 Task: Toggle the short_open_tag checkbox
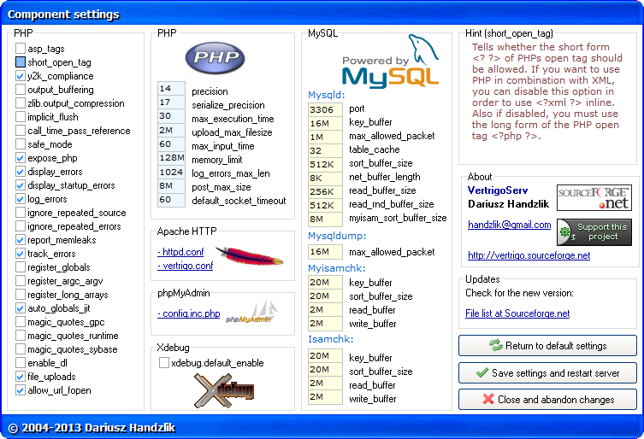[x=21, y=62]
